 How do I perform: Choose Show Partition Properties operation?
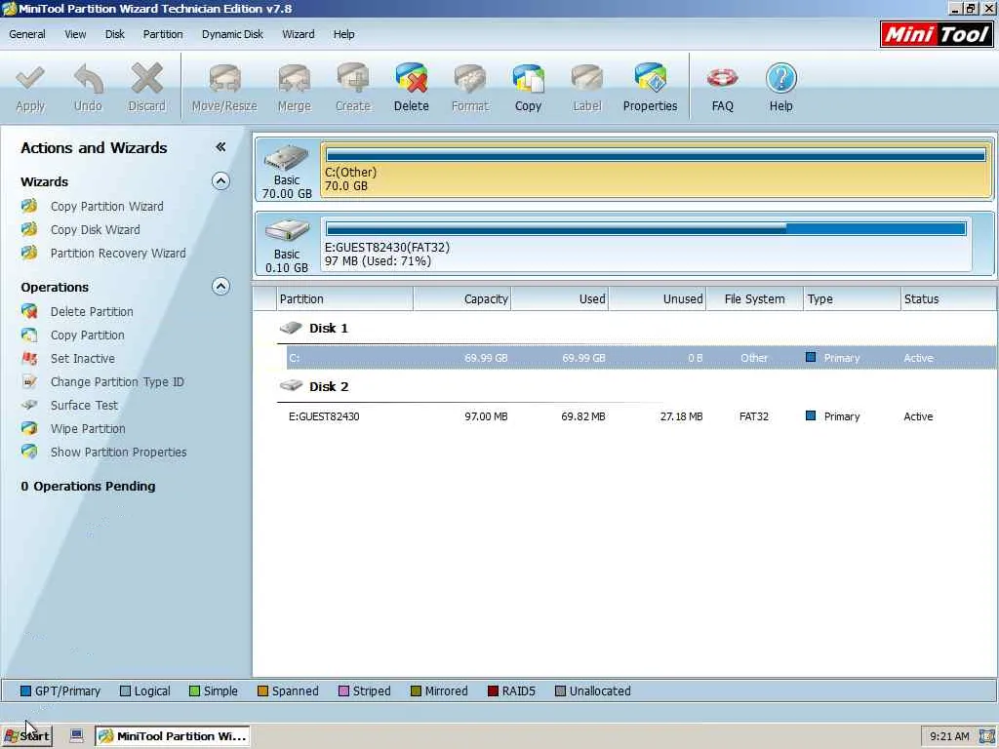[x=118, y=453]
